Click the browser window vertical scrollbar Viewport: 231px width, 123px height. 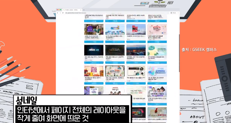click(179, 53)
